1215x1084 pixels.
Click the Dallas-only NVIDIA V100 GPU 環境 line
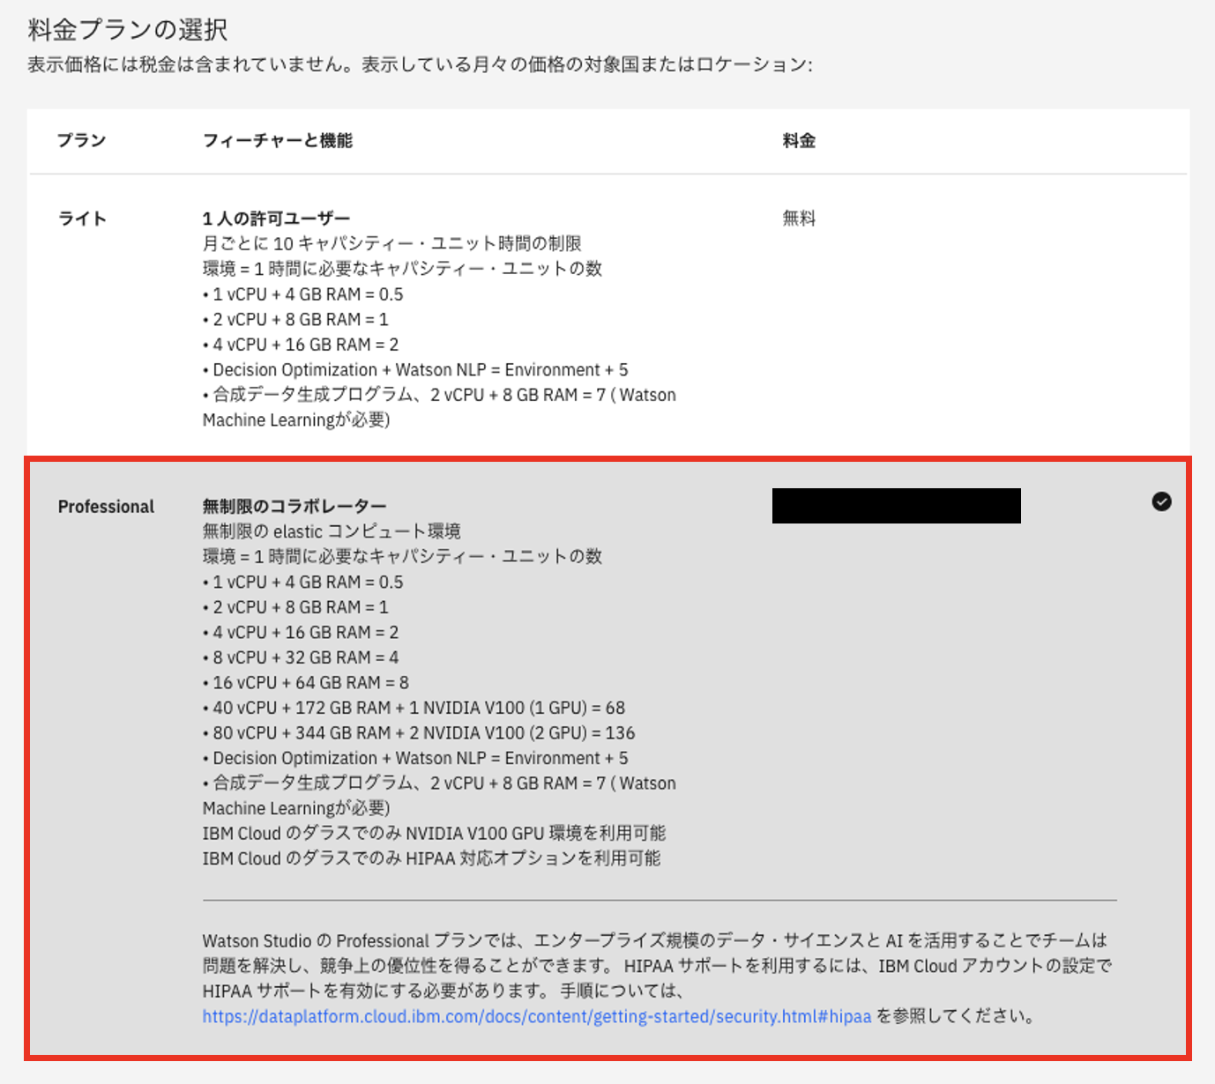coord(434,834)
